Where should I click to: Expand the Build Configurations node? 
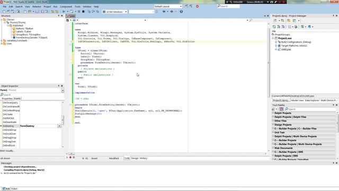tap(276, 42)
